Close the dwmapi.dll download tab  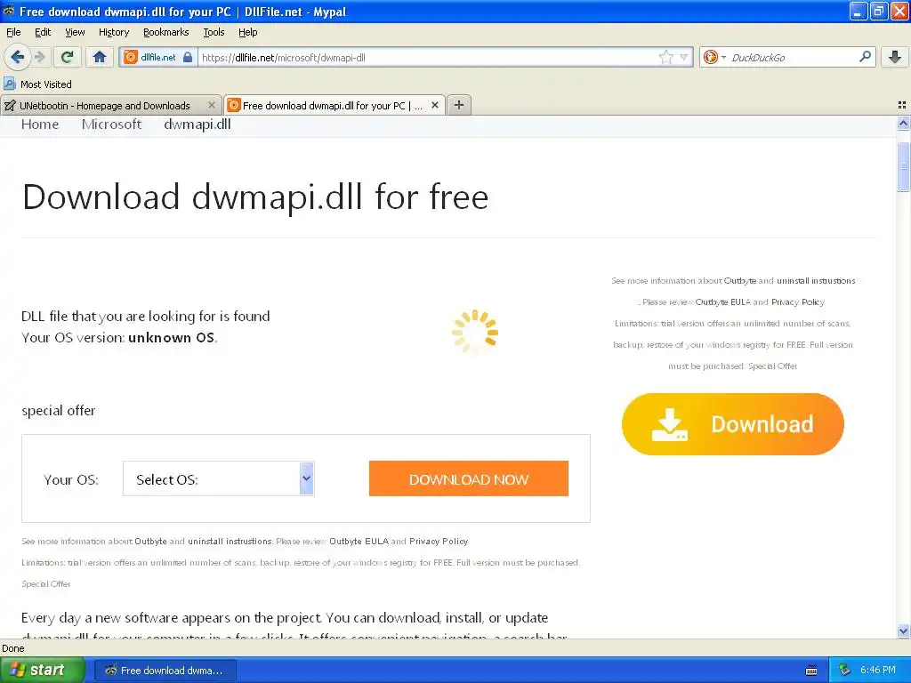coord(434,105)
